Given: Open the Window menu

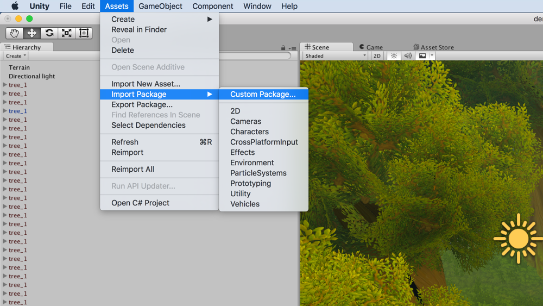Looking at the screenshot, I should point(257,6).
